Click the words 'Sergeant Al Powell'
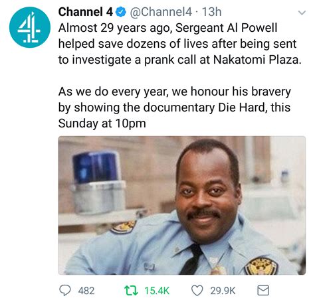This screenshot has width=315, height=302. pyautogui.click(x=226, y=29)
